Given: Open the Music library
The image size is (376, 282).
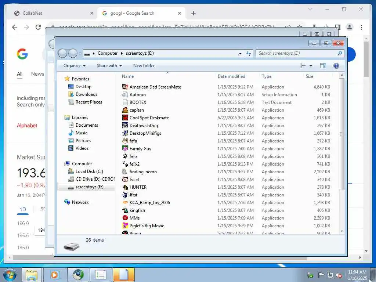Looking at the screenshot, I should tap(81, 133).
